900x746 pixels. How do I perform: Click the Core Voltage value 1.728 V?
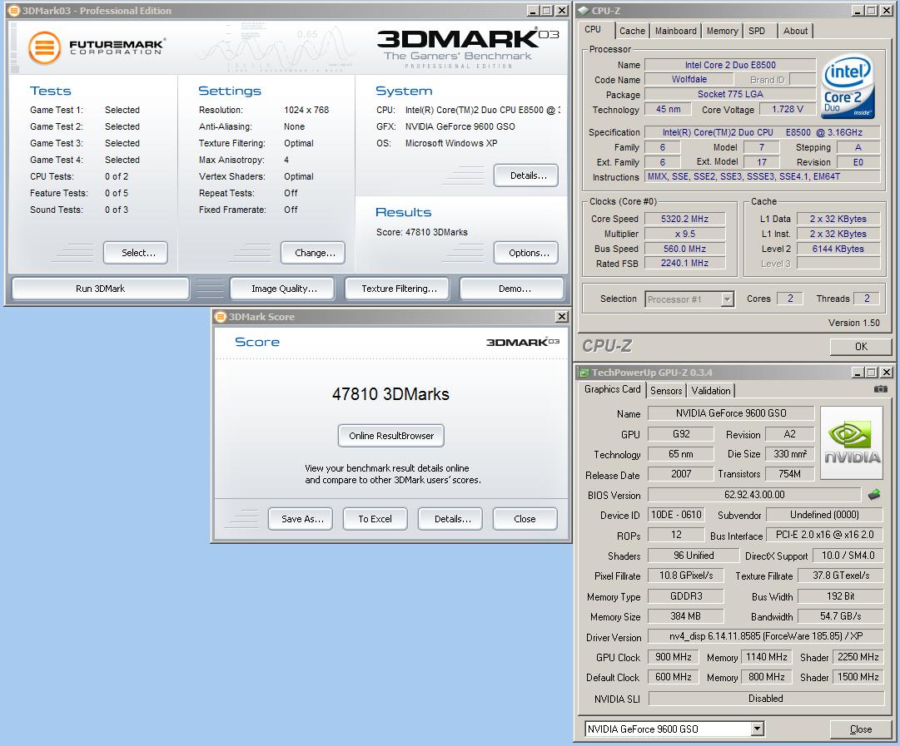click(x=788, y=109)
